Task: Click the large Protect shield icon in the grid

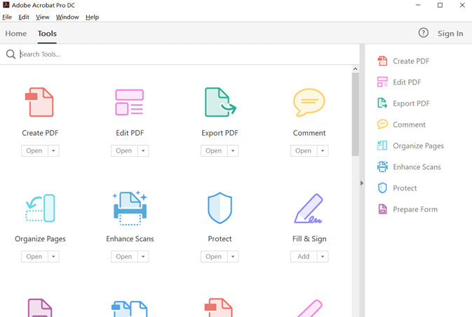Action: click(220, 208)
